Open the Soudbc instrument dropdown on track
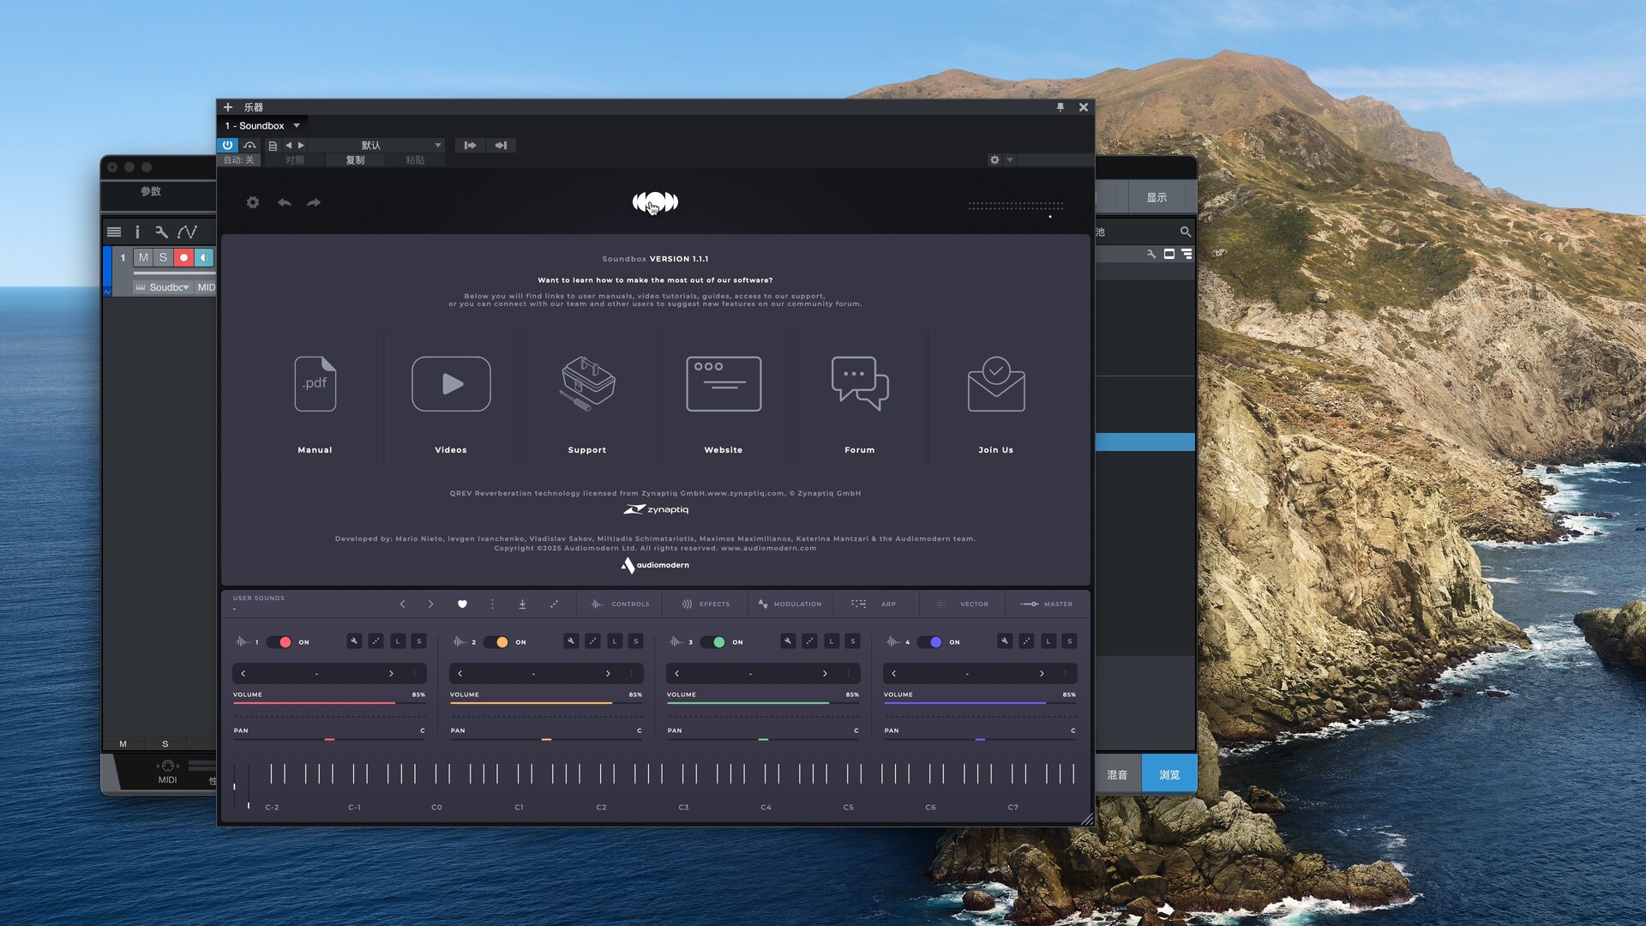 pos(163,287)
